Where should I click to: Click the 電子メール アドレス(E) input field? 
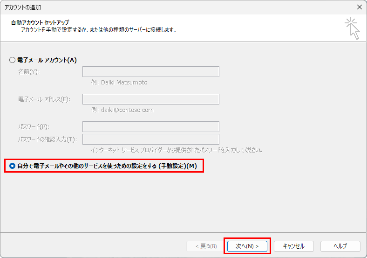[150, 99]
